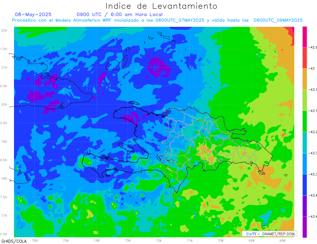Screen dimensions: 317x244
Task: Pick the red segment of the color scale
Action: tap(305, 58)
